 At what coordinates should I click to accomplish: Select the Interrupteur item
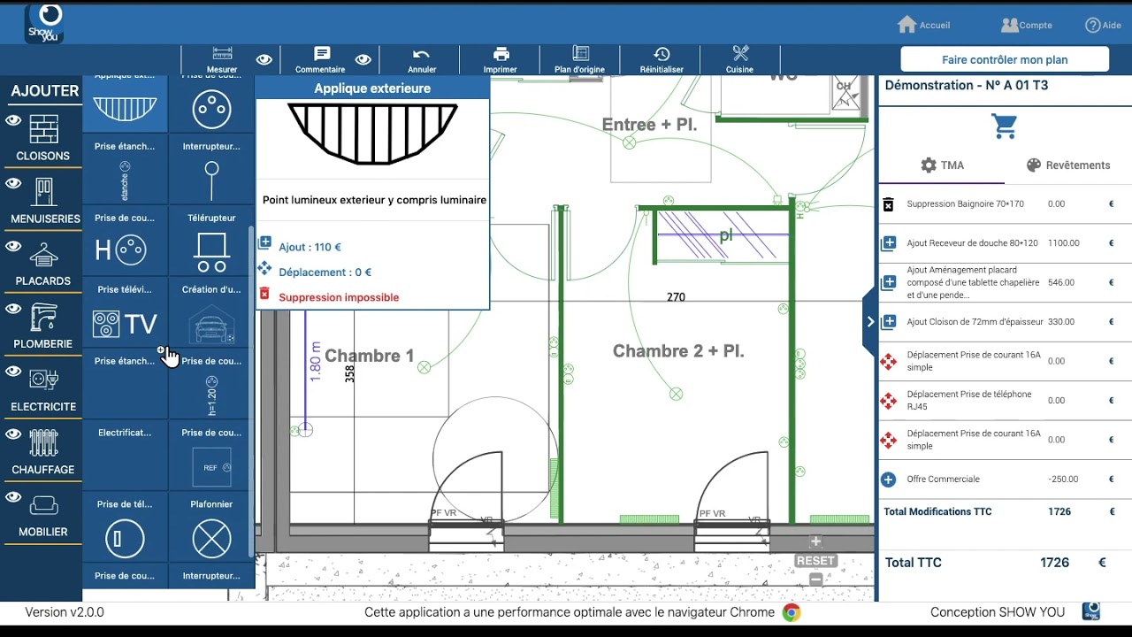[211, 170]
